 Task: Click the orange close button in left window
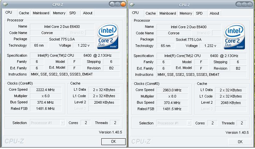tap(123, 4)
